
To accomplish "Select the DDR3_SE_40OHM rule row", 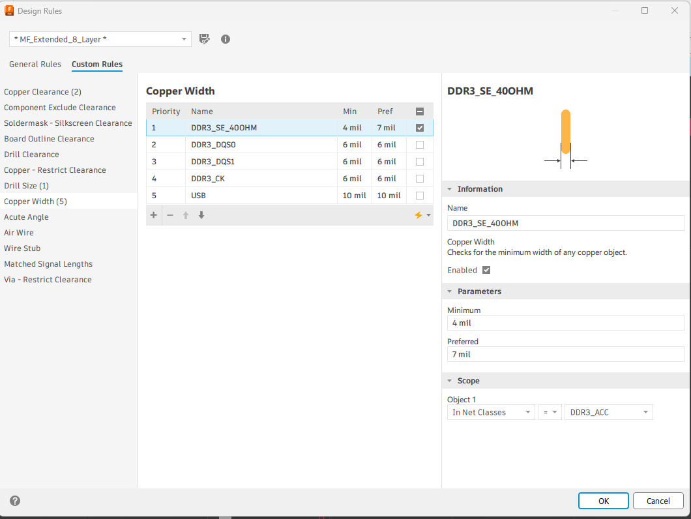I will coord(289,128).
